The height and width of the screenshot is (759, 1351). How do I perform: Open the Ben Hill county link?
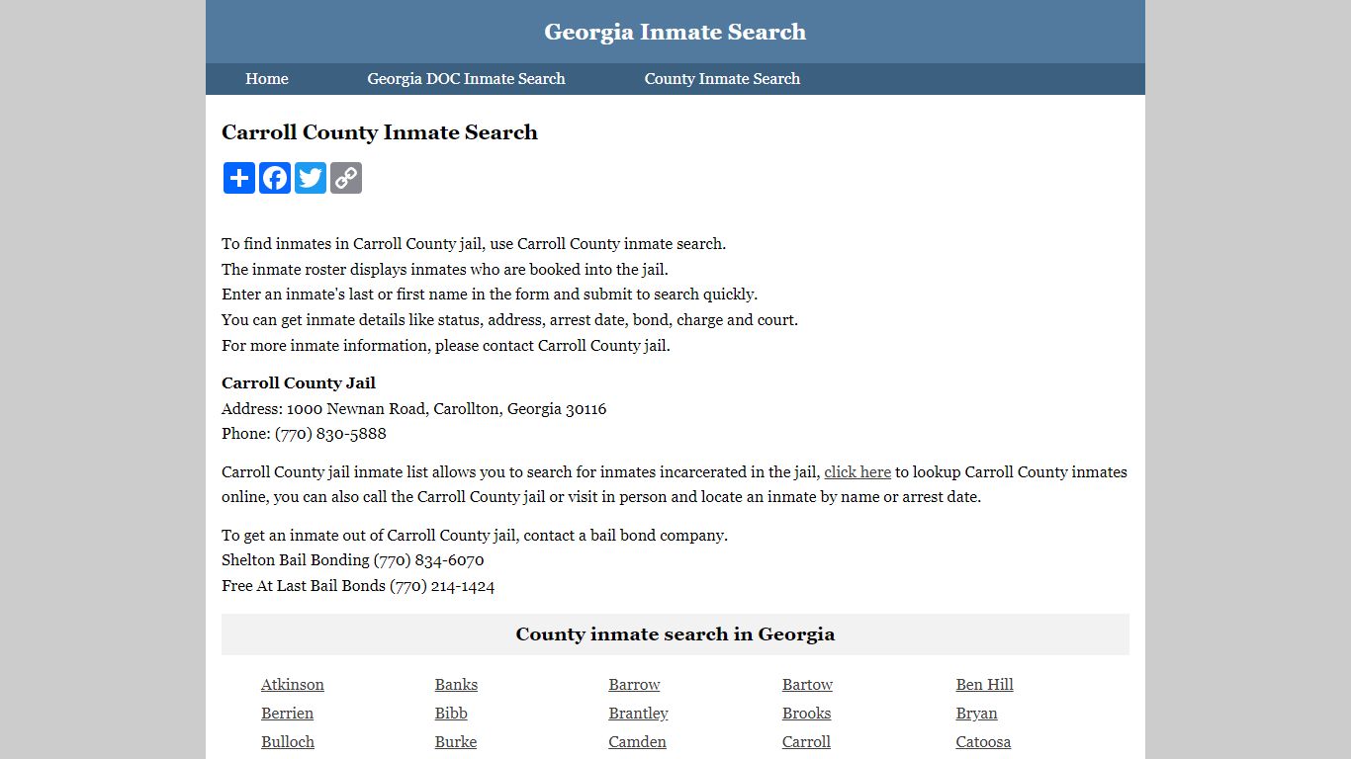(984, 685)
